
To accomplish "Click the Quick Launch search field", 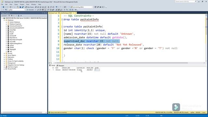I will point(186,1).
